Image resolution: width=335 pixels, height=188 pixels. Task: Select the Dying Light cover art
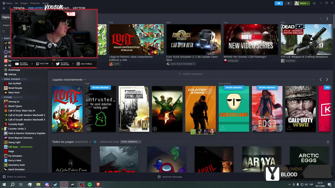point(134,109)
